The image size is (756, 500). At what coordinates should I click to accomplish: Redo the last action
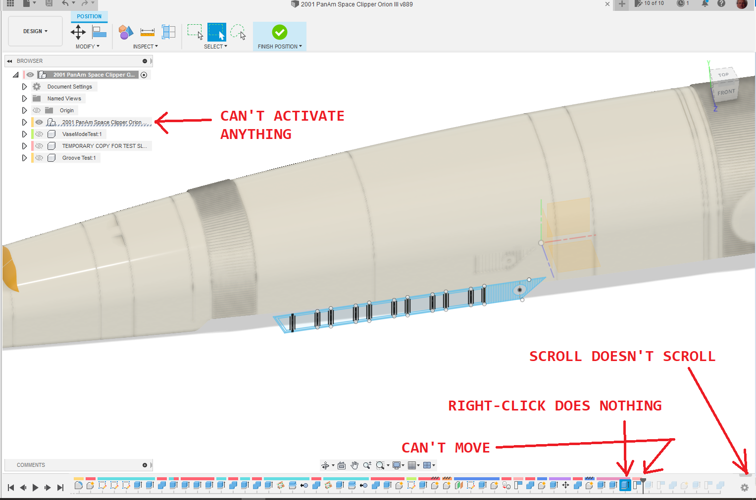click(x=85, y=3)
